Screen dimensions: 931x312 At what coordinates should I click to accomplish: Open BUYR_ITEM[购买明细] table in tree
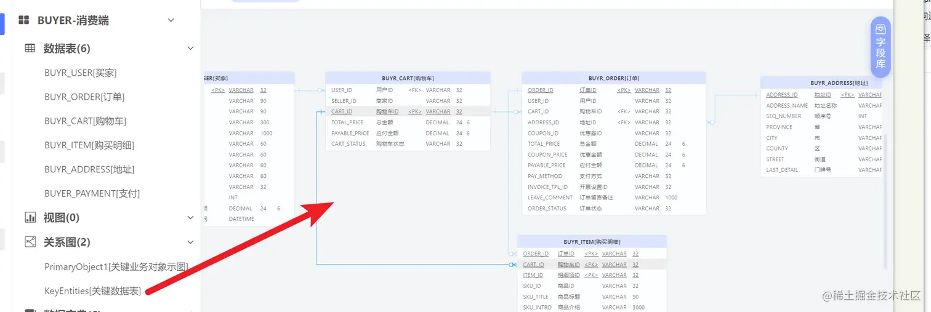[x=89, y=145]
